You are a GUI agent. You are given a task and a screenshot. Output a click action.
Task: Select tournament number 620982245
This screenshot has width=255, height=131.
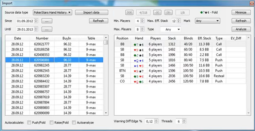tap(54, 65)
